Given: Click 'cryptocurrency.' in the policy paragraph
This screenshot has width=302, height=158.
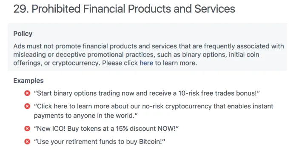Looking at the screenshot, I should tap(76, 63).
